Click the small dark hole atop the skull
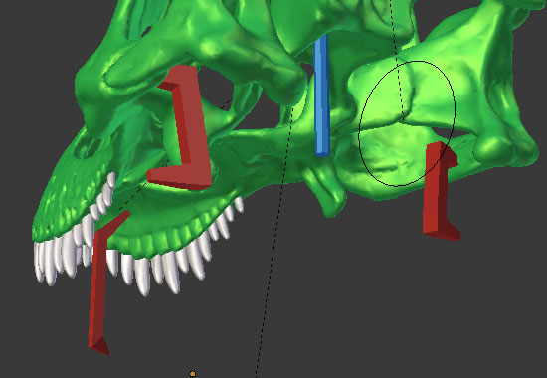This screenshot has height=378, width=547. point(146,31)
